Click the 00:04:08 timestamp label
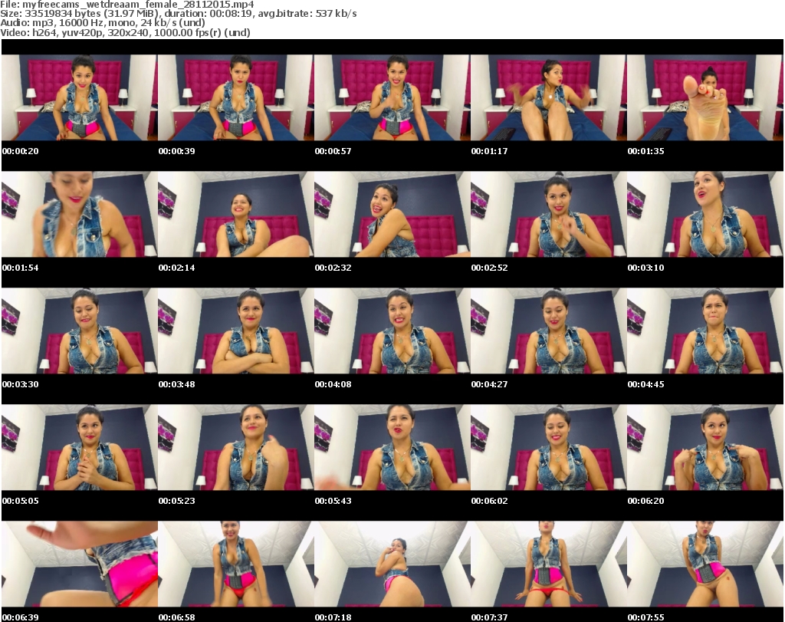The height and width of the screenshot is (622, 785). coord(333,384)
